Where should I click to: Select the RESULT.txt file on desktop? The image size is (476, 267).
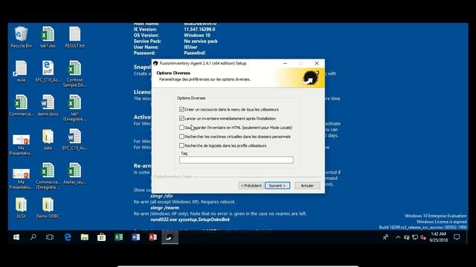point(74,37)
